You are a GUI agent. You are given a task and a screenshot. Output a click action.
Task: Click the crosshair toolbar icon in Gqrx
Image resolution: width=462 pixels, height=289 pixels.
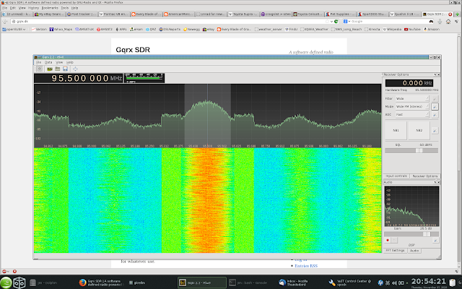75,69
